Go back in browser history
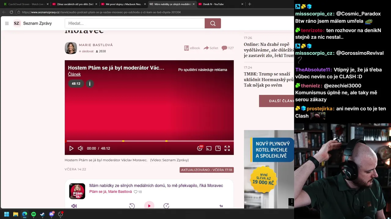This screenshot has width=391, height=219. [x=4, y=12]
